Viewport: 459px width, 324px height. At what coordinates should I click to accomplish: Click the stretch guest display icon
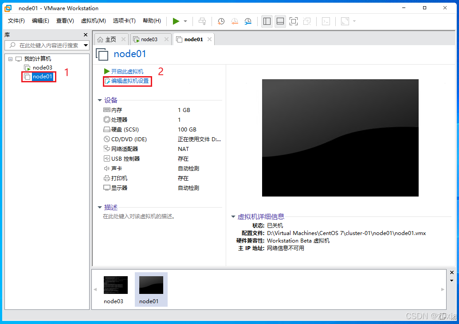click(345, 21)
